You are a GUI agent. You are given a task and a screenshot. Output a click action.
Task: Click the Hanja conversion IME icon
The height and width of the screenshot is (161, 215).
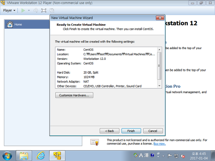click(x=146, y=155)
